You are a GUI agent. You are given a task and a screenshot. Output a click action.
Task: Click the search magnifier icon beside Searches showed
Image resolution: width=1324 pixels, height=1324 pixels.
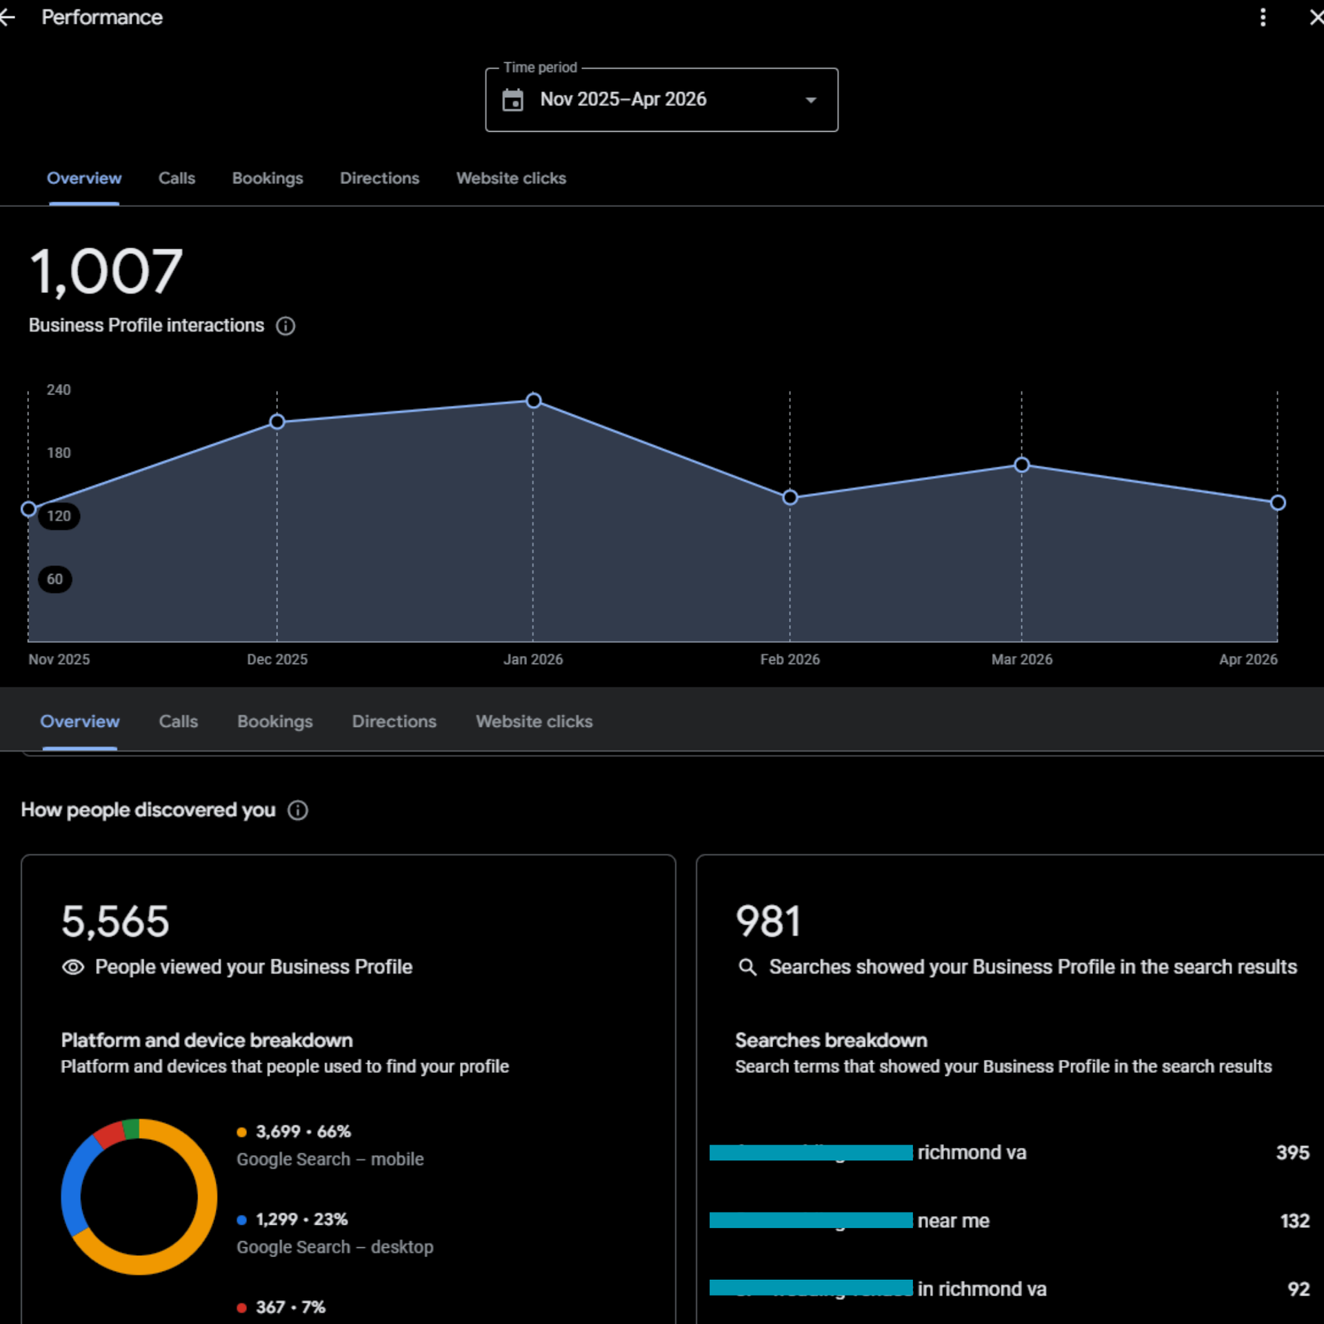[x=748, y=967]
